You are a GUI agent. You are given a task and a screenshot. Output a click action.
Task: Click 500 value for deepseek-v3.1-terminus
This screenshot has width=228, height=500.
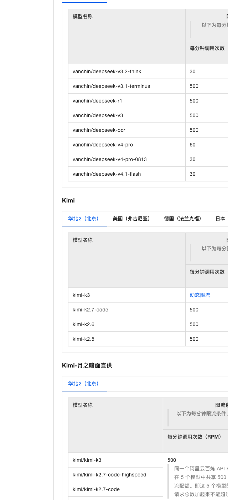(x=194, y=86)
